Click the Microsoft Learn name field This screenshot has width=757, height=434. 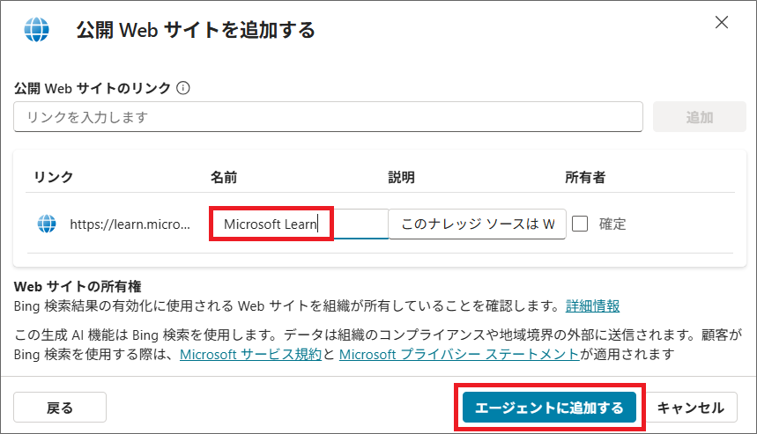coord(300,224)
